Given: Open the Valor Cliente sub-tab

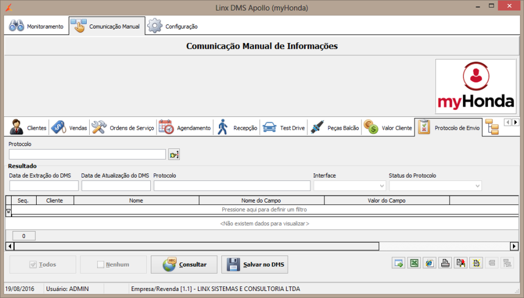Looking at the screenshot, I should tap(388, 127).
